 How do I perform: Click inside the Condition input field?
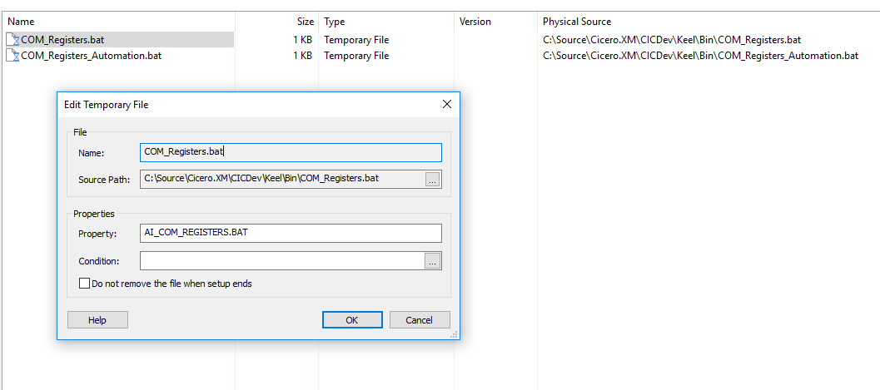[281, 261]
